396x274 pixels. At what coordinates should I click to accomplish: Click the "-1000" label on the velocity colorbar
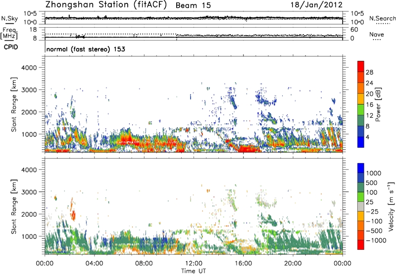[376, 240]
